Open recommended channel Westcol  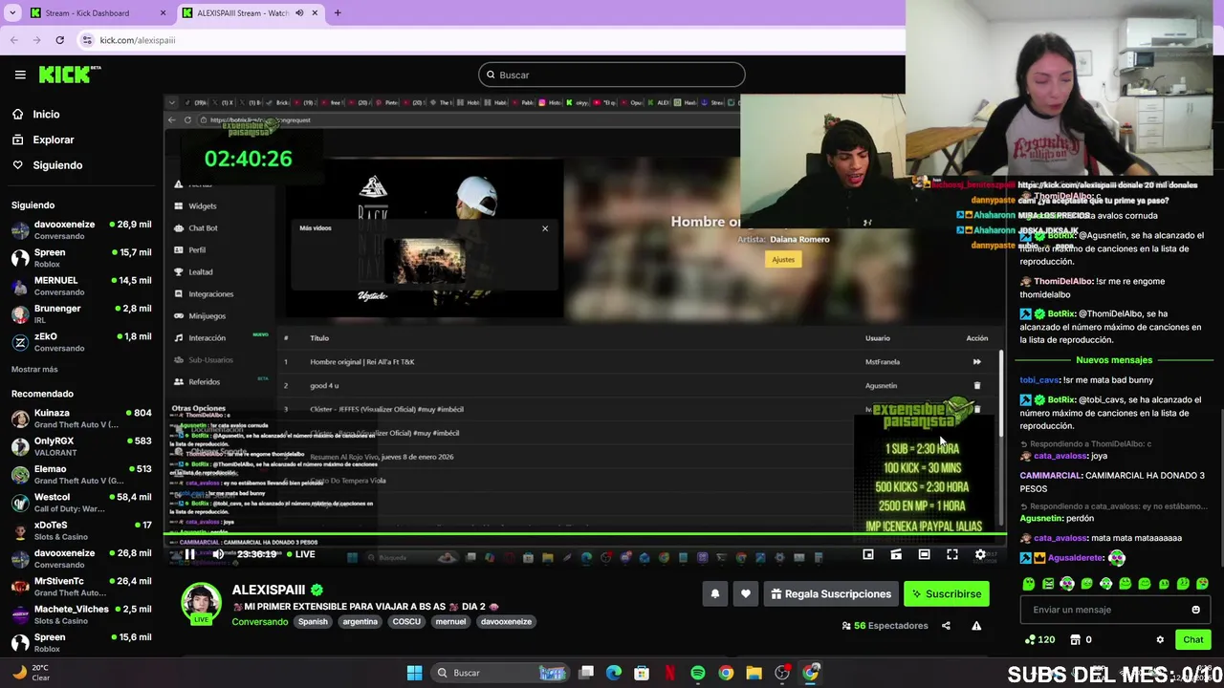click(x=81, y=503)
